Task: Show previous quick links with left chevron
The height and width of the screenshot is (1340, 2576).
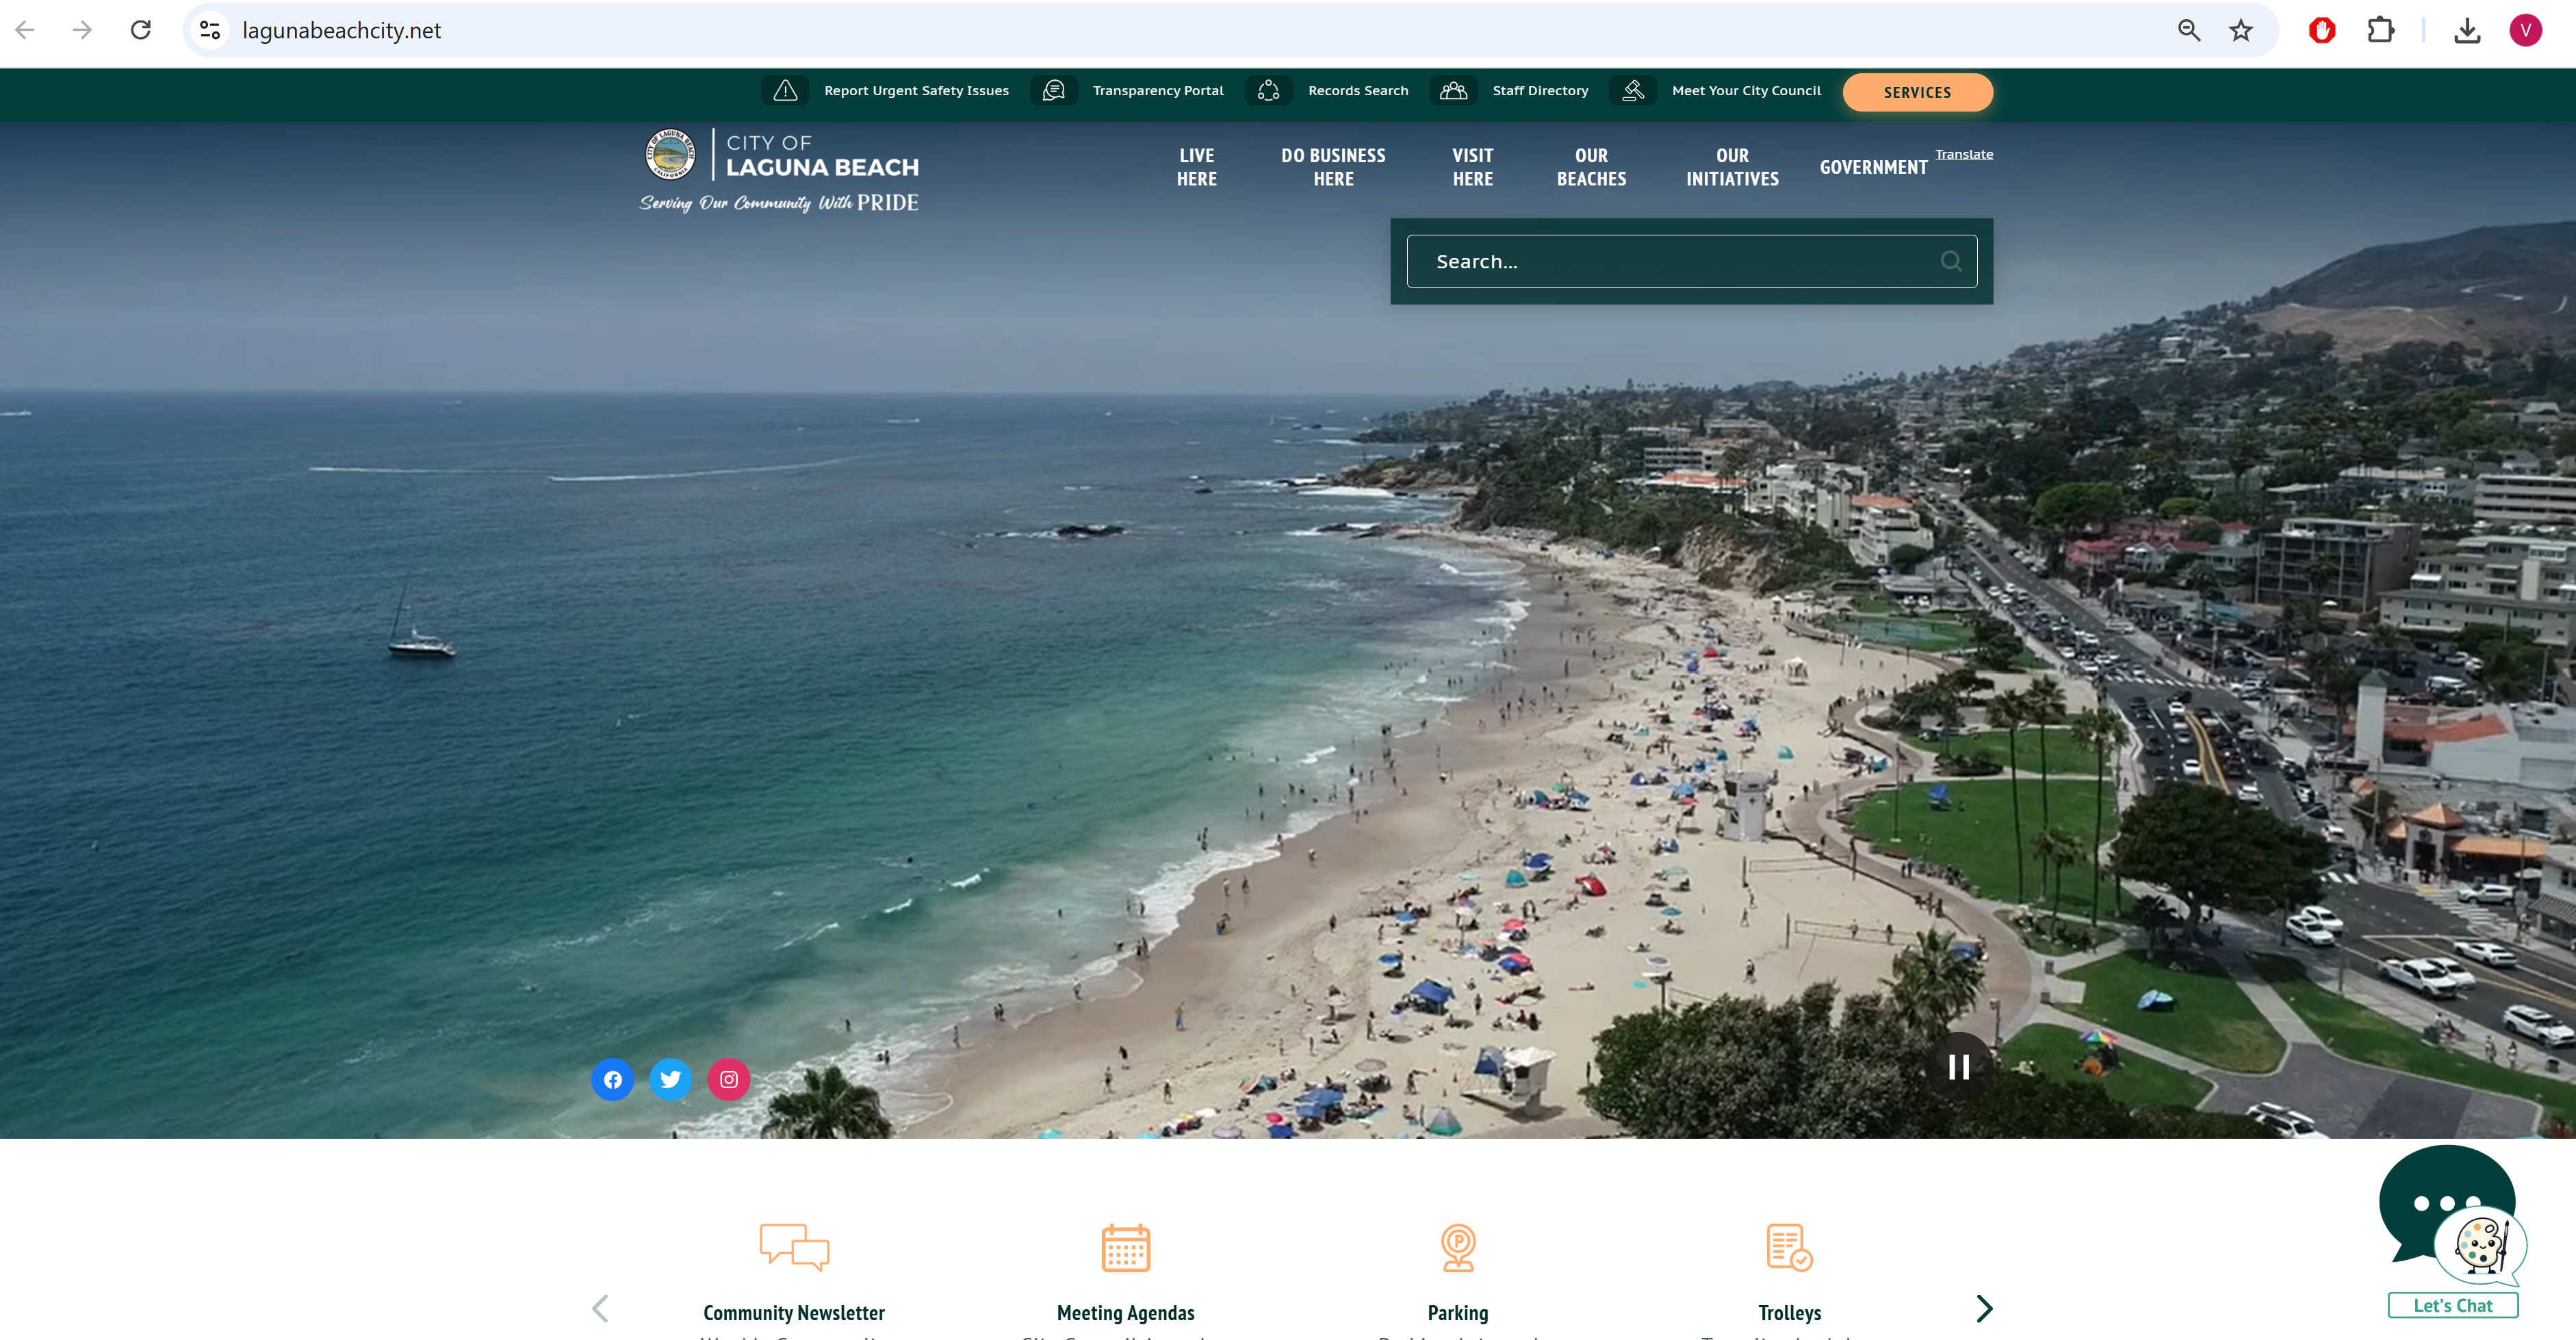Action: pos(600,1308)
